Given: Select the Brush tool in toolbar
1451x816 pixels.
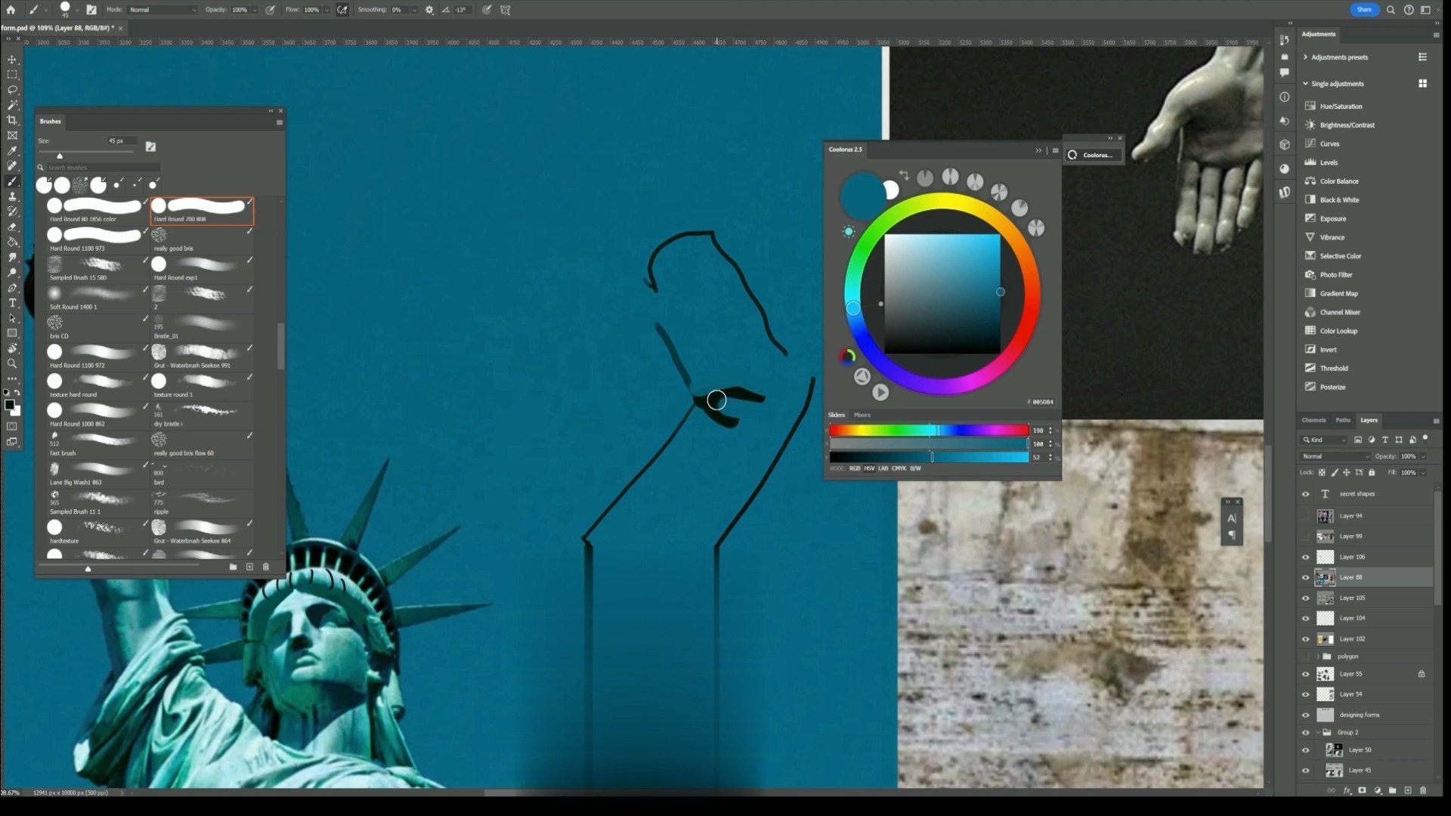Looking at the screenshot, I should tap(12, 181).
